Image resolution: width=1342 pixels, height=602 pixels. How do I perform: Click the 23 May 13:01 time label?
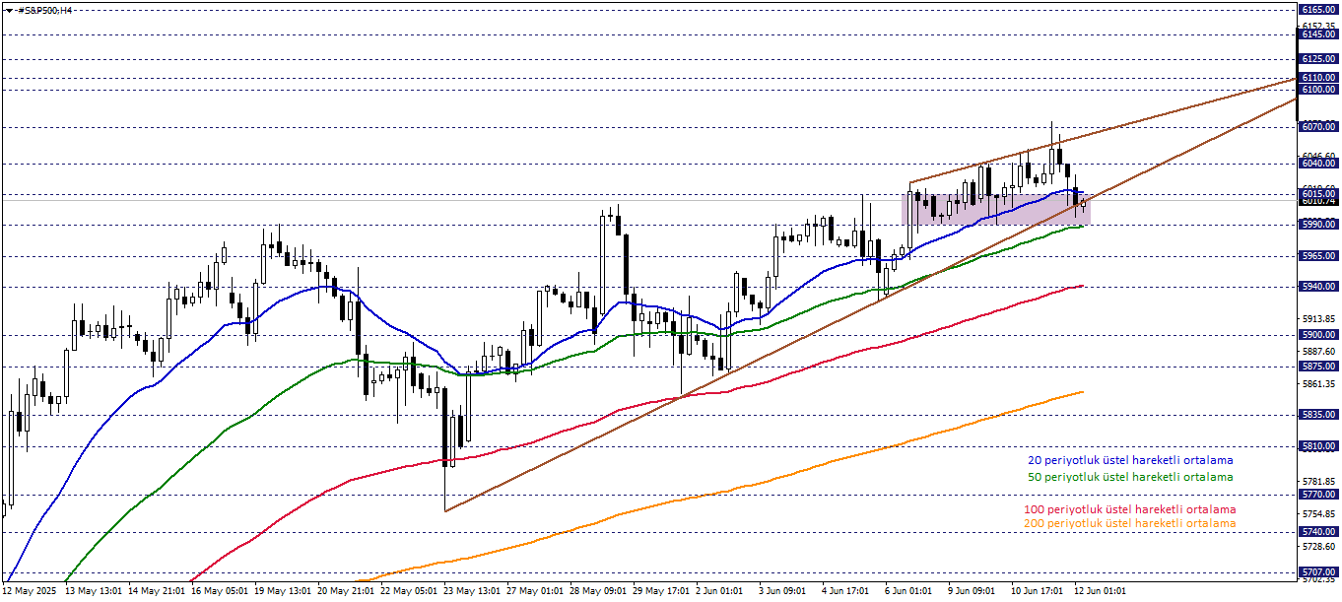472,591
